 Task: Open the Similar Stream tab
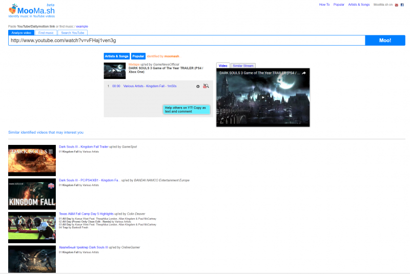242,66
